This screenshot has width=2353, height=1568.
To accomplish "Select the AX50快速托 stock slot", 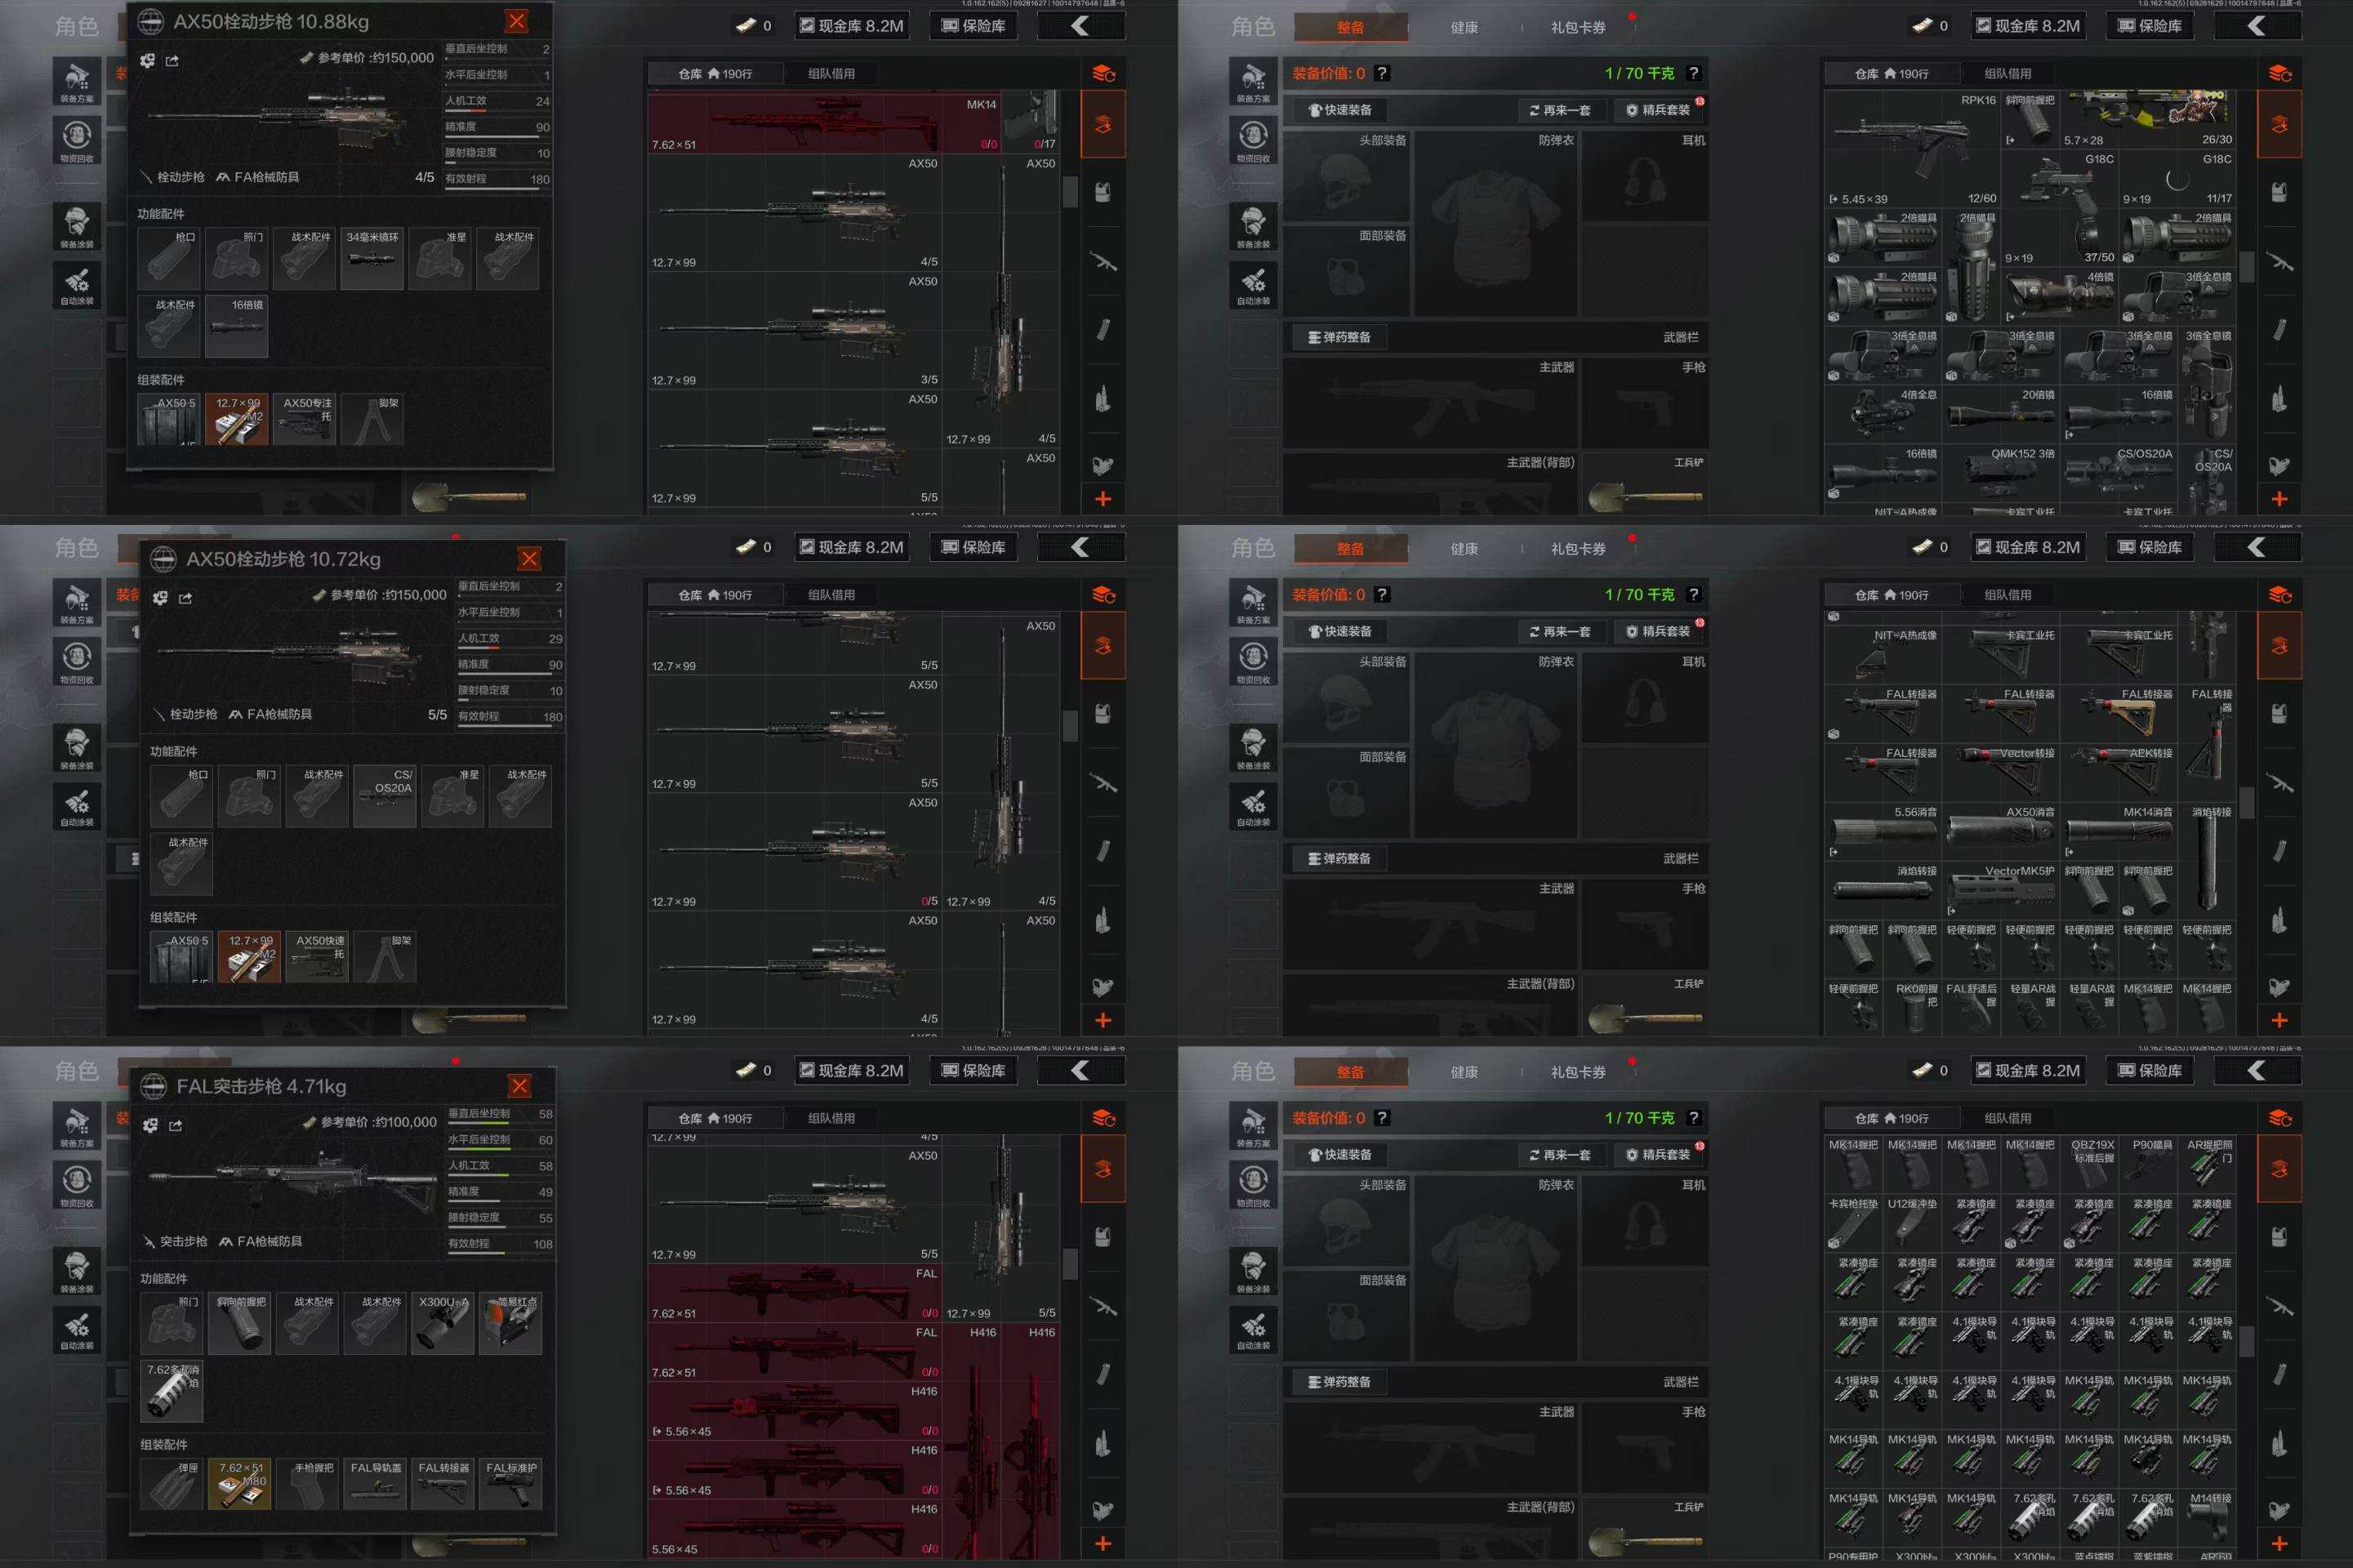I will [x=317, y=956].
